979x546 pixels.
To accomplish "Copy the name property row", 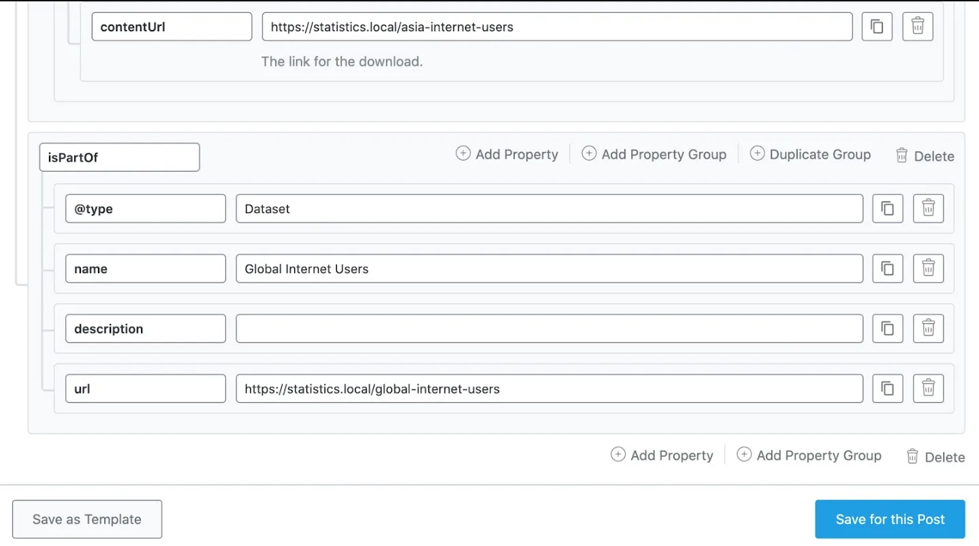I will pos(888,268).
